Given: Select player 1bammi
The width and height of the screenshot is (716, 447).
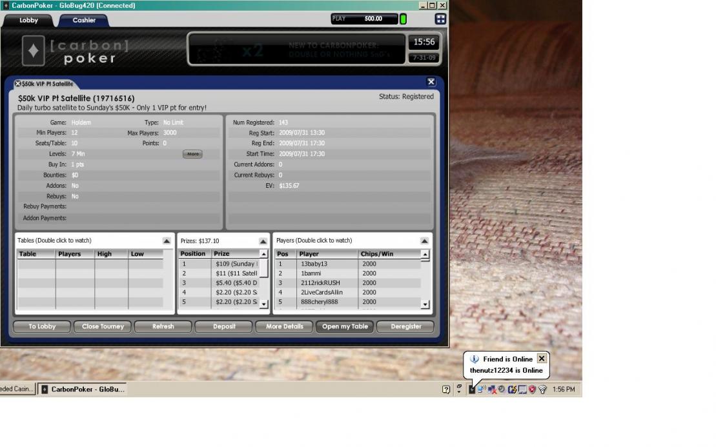Looking at the screenshot, I should click(348, 273).
